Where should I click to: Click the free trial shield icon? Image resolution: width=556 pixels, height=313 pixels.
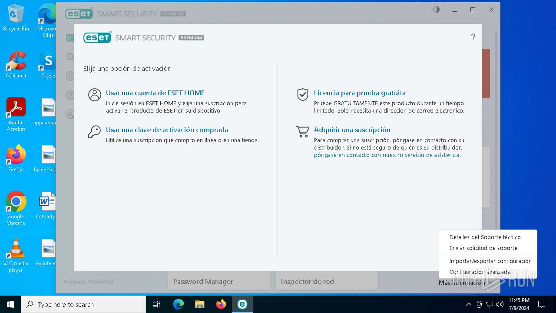[x=303, y=94]
